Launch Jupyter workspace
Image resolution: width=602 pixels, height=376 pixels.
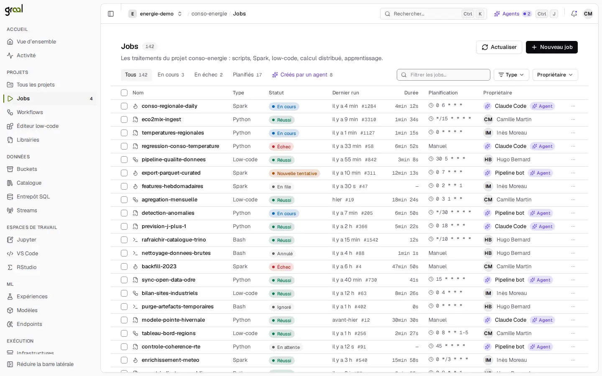(x=50, y=240)
